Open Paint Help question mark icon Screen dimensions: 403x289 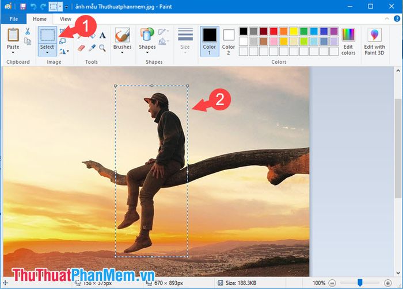(397, 19)
